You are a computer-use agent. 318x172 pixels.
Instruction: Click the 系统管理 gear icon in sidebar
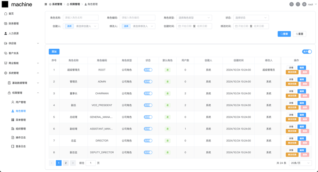[x=6, y=73]
